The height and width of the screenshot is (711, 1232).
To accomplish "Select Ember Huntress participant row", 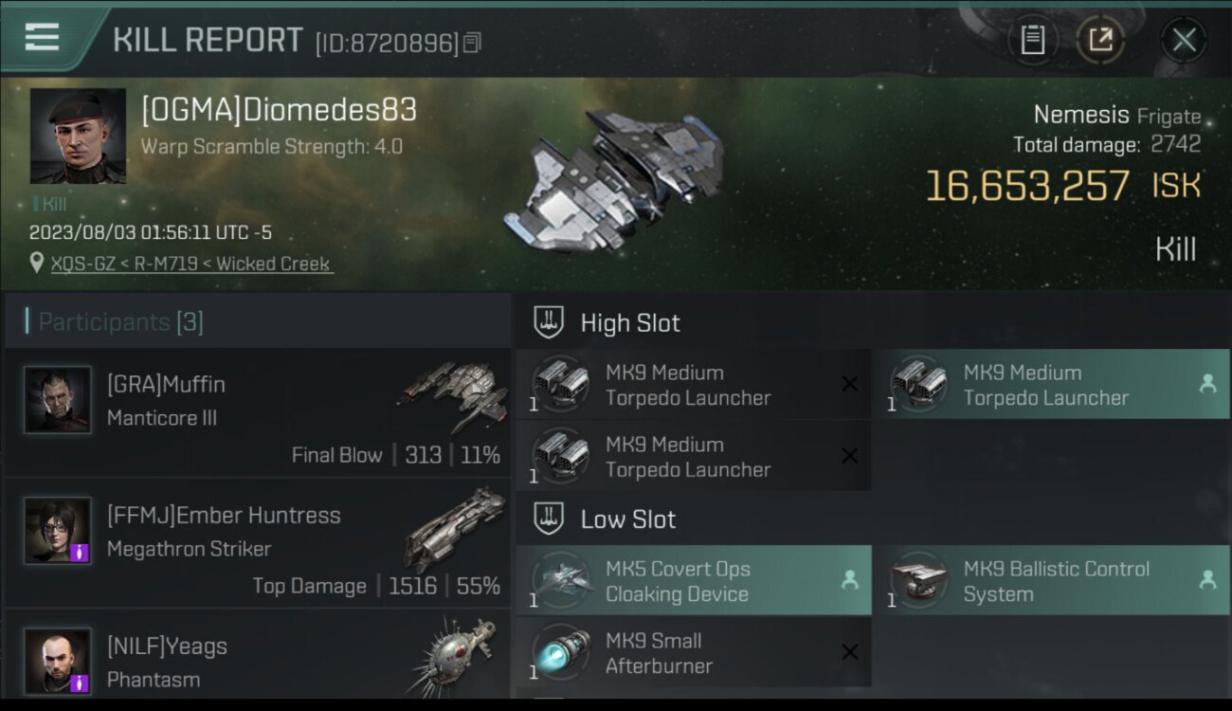I will (x=258, y=543).
